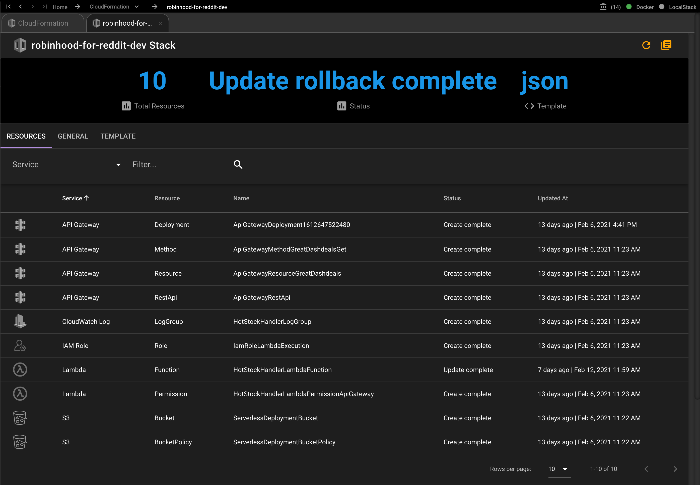Select ServerlessDeploymentBucket name

275,418
